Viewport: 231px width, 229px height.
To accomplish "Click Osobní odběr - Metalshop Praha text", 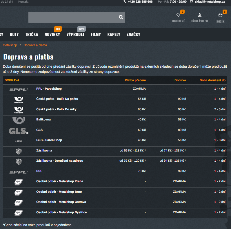I will [x=60, y=181].
